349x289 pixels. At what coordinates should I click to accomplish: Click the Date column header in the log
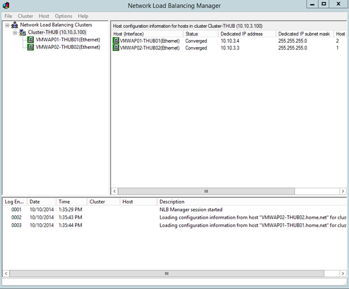tap(42, 202)
